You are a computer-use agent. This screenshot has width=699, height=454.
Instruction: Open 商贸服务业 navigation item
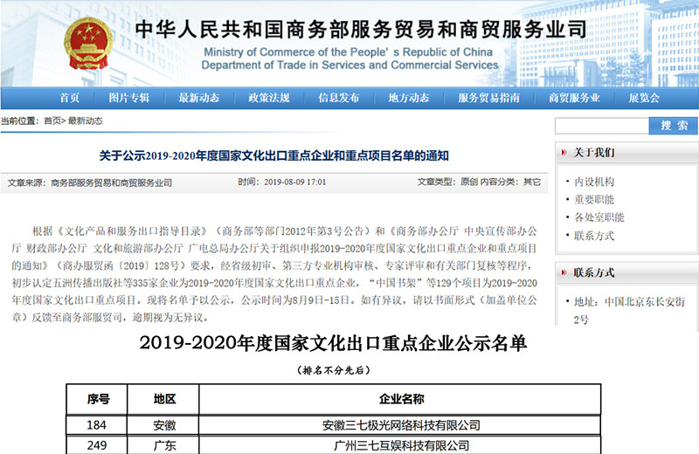pos(574,98)
